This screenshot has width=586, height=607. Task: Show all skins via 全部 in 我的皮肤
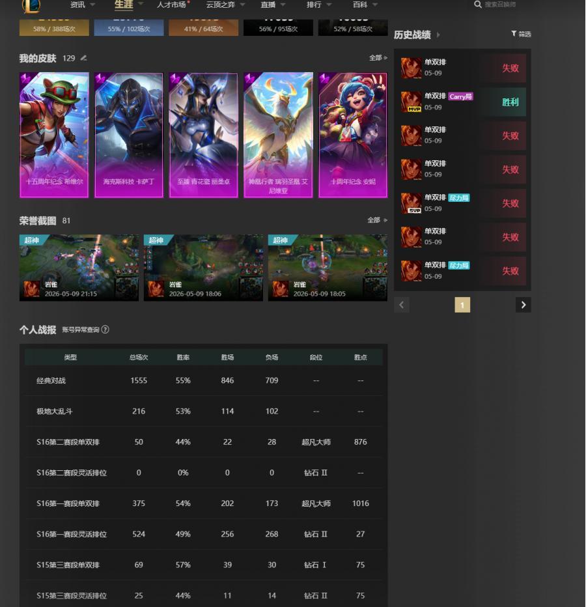coord(378,58)
